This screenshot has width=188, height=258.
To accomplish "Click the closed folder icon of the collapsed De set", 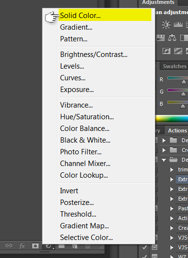I will point(173,140).
